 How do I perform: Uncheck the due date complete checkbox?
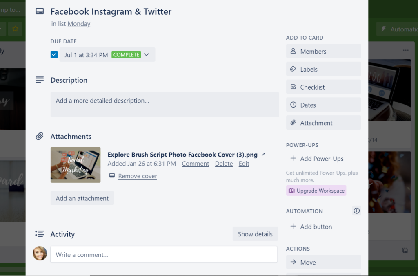tap(54, 55)
